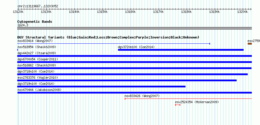
Task: Select the blue bar under esv2763376
Action: [127, 80]
